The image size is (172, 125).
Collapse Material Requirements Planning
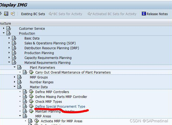pos(9,62)
